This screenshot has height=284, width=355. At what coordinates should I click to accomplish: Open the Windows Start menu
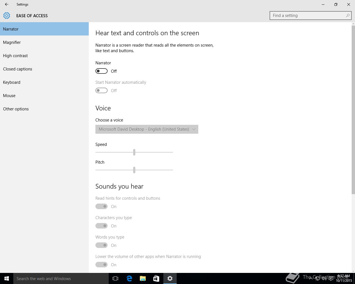(7, 278)
